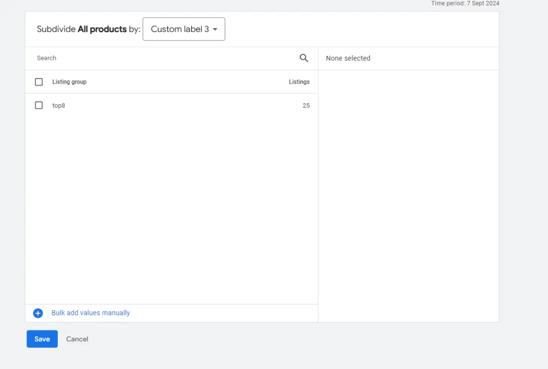This screenshot has height=369, width=548.
Task: Click the blue plus circle icon
Action: coord(38,313)
